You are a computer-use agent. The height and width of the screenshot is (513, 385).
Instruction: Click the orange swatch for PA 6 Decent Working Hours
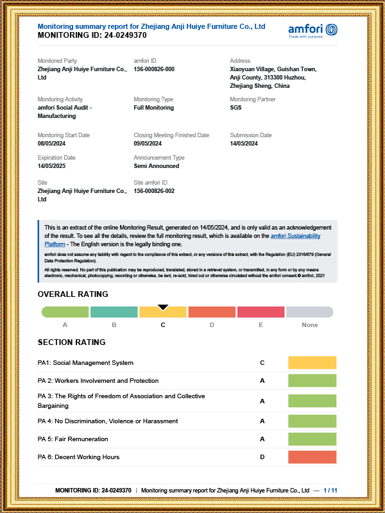point(312,457)
